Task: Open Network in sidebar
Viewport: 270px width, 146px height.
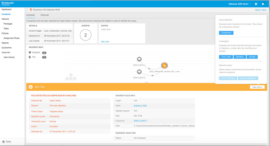Action: [5, 19]
